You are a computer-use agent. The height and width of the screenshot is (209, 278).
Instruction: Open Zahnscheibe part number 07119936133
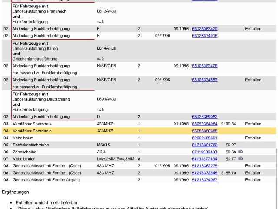point(205,152)
